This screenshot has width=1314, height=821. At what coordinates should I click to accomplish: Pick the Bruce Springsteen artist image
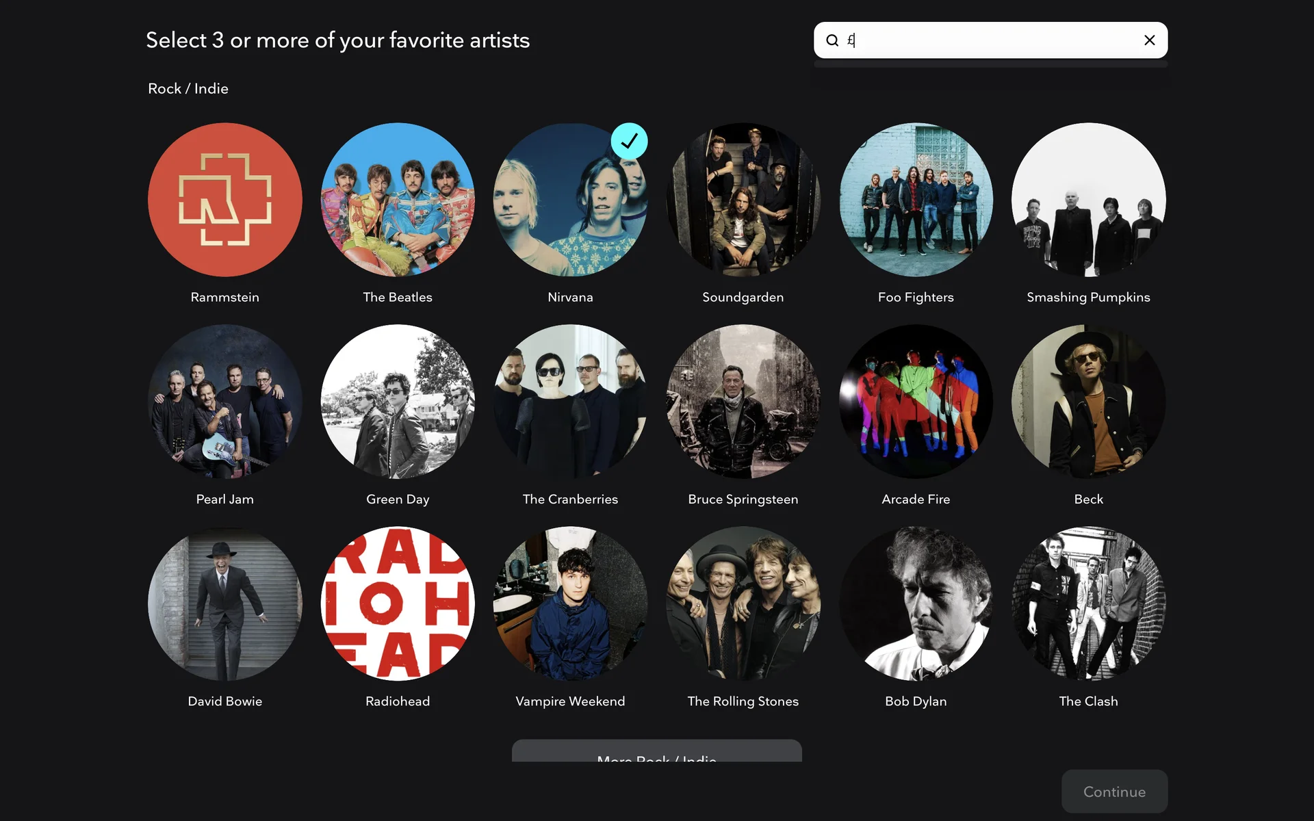tap(743, 402)
